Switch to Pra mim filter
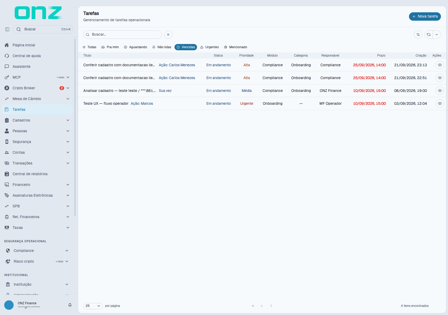 [110, 47]
